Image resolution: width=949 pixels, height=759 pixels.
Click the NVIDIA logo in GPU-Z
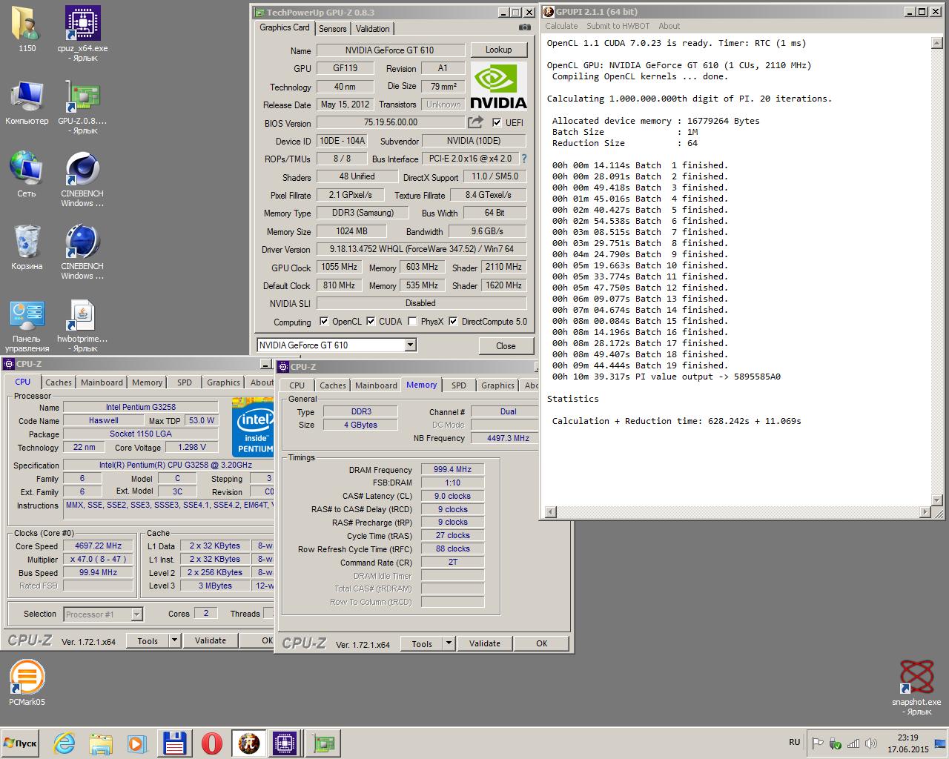[498, 86]
